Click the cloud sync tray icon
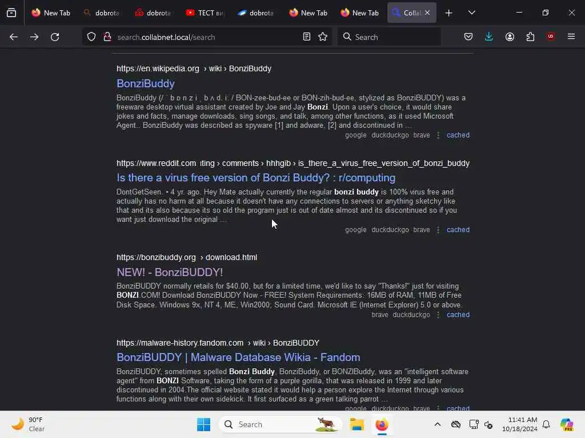Screen dimensions: 585x438 pos(456,424)
